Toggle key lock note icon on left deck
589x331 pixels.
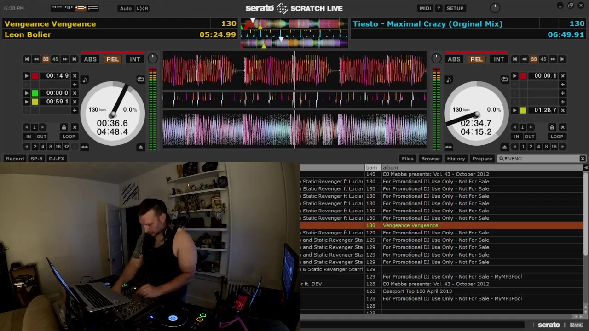pos(85,80)
